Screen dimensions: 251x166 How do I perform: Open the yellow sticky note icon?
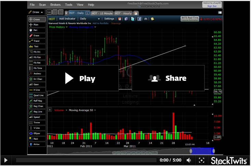153,19
